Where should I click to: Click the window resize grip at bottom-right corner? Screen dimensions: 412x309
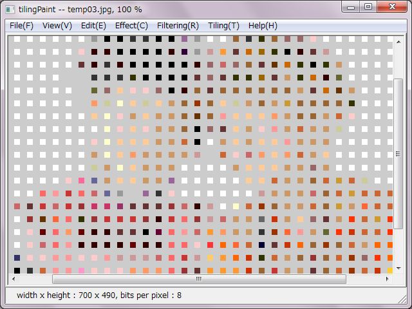coord(402,299)
